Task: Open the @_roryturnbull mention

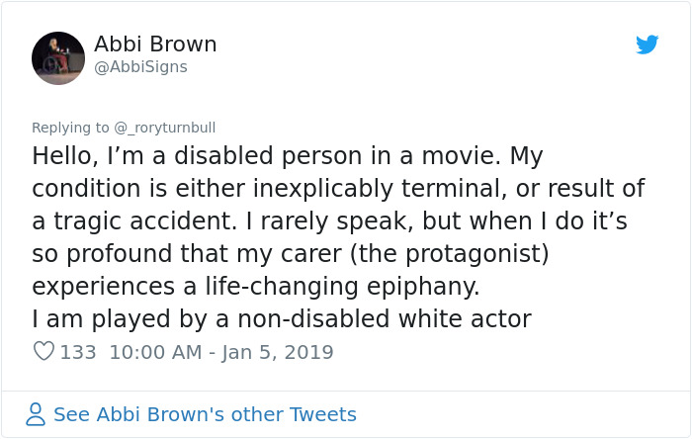Action: [x=164, y=128]
